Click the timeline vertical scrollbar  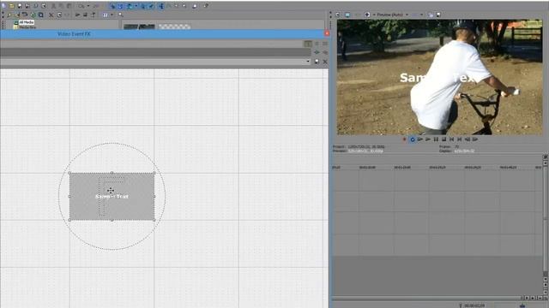pos(546,220)
